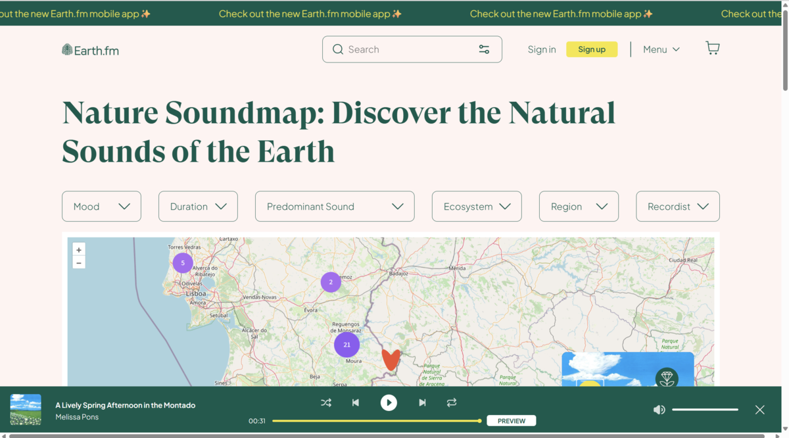Open the Predominant Sound dropdown
The width and height of the screenshot is (789, 438).
click(335, 207)
